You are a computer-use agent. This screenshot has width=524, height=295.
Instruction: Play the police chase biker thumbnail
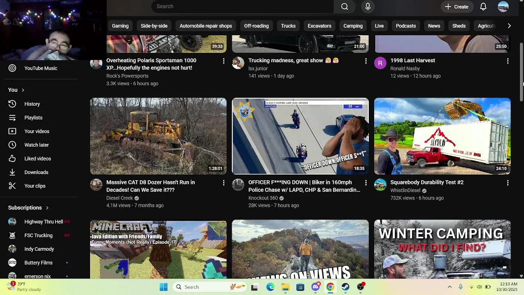coord(300,136)
